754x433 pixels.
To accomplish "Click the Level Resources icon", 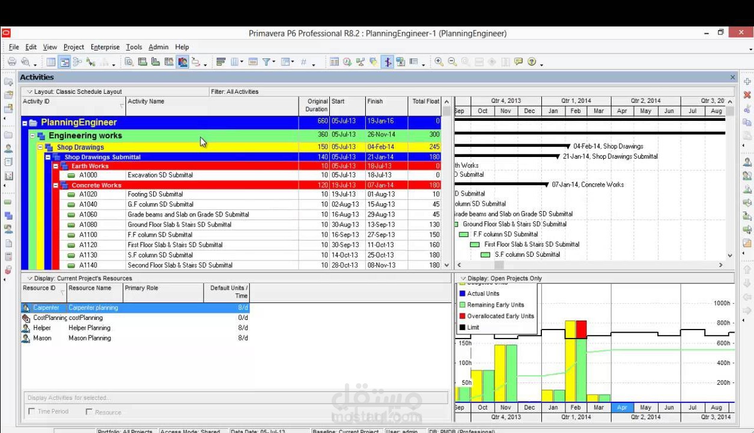I will [360, 61].
